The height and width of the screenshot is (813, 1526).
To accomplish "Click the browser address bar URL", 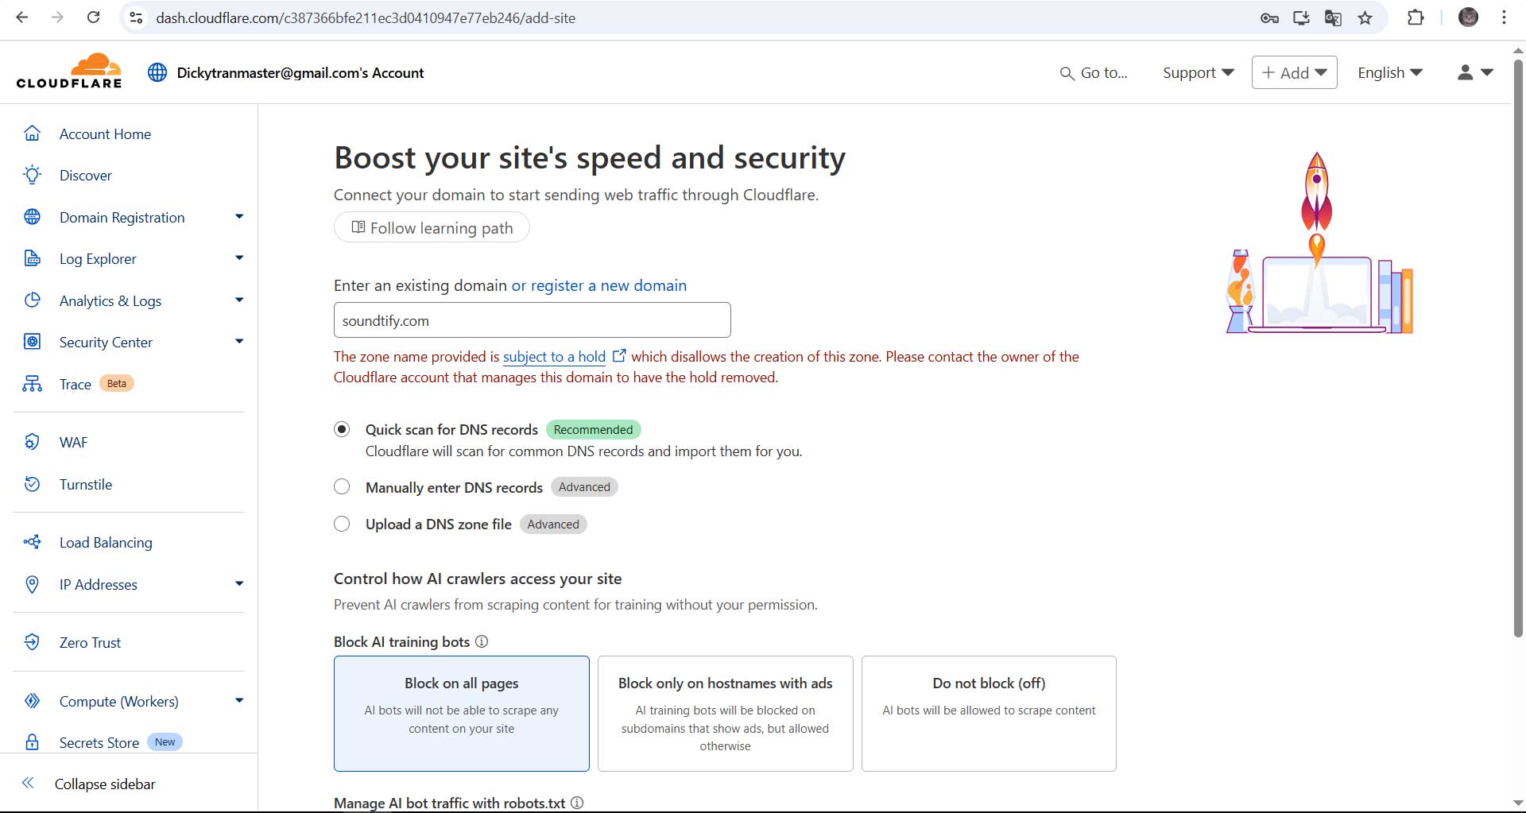I will point(366,17).
